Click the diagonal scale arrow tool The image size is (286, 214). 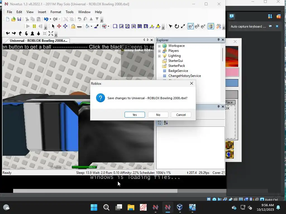coord(183,26)
